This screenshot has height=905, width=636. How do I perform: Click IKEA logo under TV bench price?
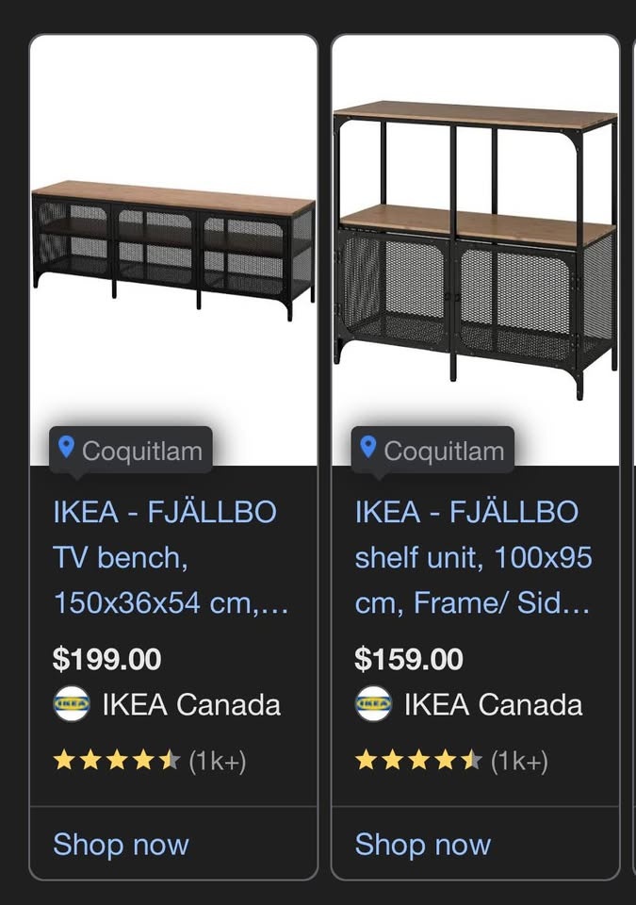click(72, 704)
